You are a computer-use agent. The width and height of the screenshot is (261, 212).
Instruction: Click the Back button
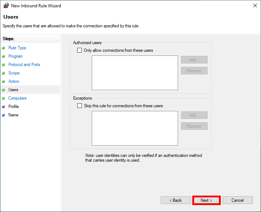point(176,200)
